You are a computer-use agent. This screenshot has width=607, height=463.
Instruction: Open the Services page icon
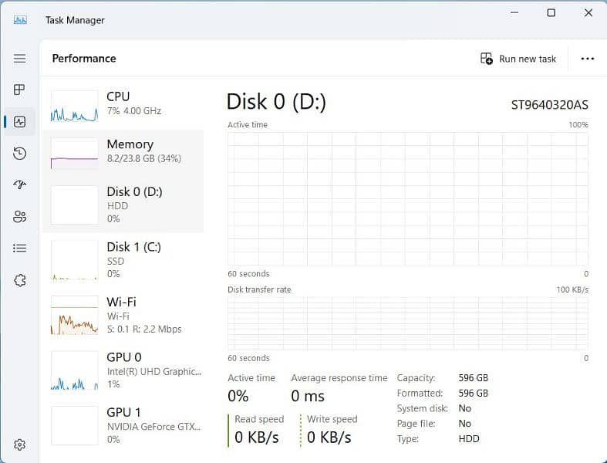pyautogui.click(x=20, y=280)
